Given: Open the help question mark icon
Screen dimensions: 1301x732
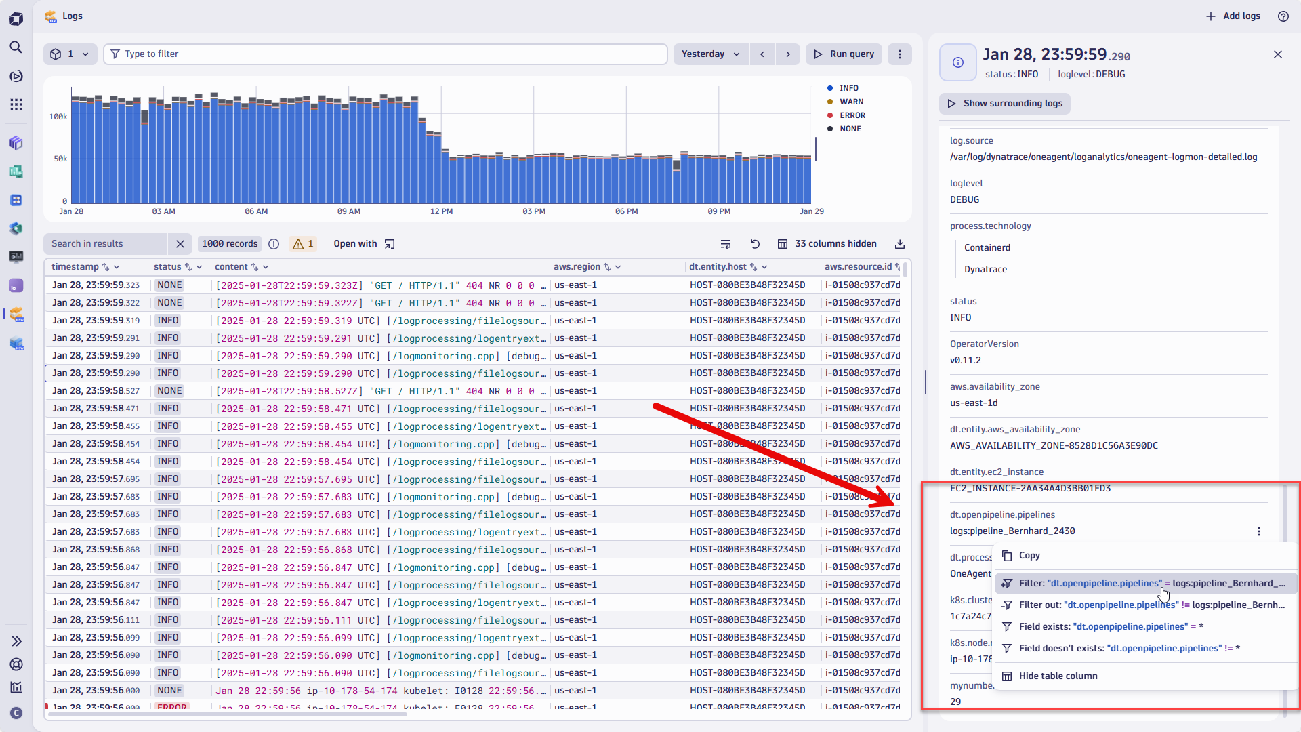Looking at the screenshot, I should [1283, 16].
